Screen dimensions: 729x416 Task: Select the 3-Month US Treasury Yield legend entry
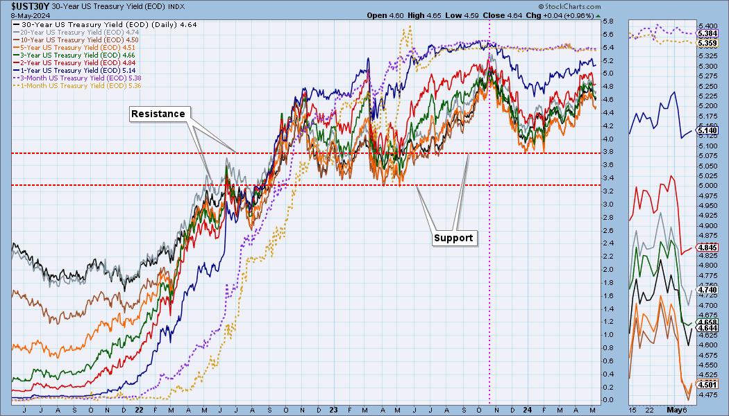(78, 78)
